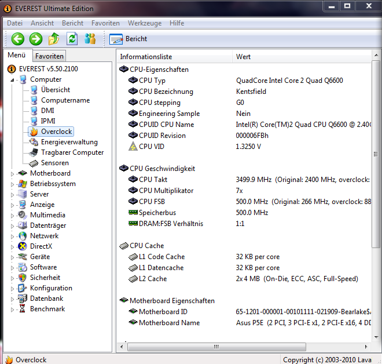Expand the Datenbank tree node
The image size is (382, 364).
click(x=12, y=299)
